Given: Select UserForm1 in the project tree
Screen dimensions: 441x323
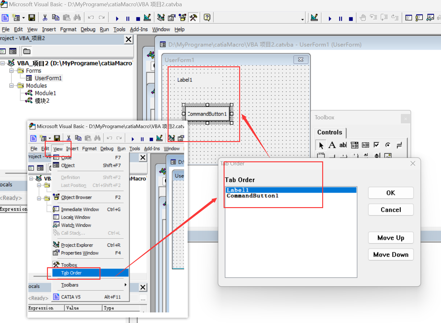Looking at the screenshot, I should [x=48, y=78].
